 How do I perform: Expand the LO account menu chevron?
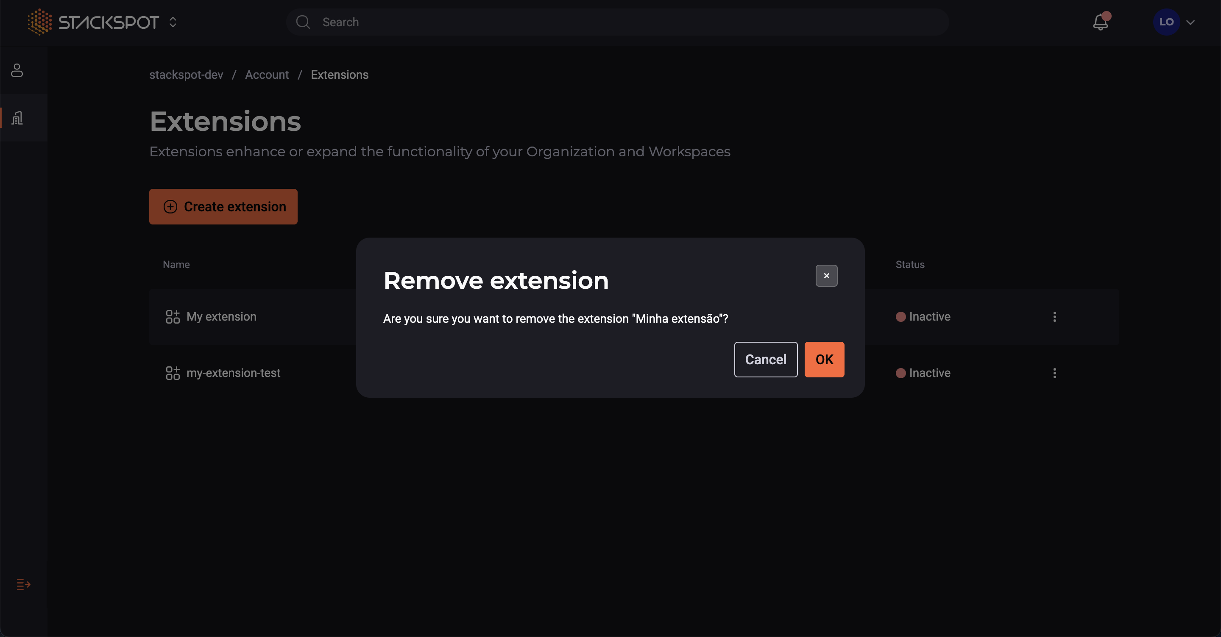(x=1190, y=22)
